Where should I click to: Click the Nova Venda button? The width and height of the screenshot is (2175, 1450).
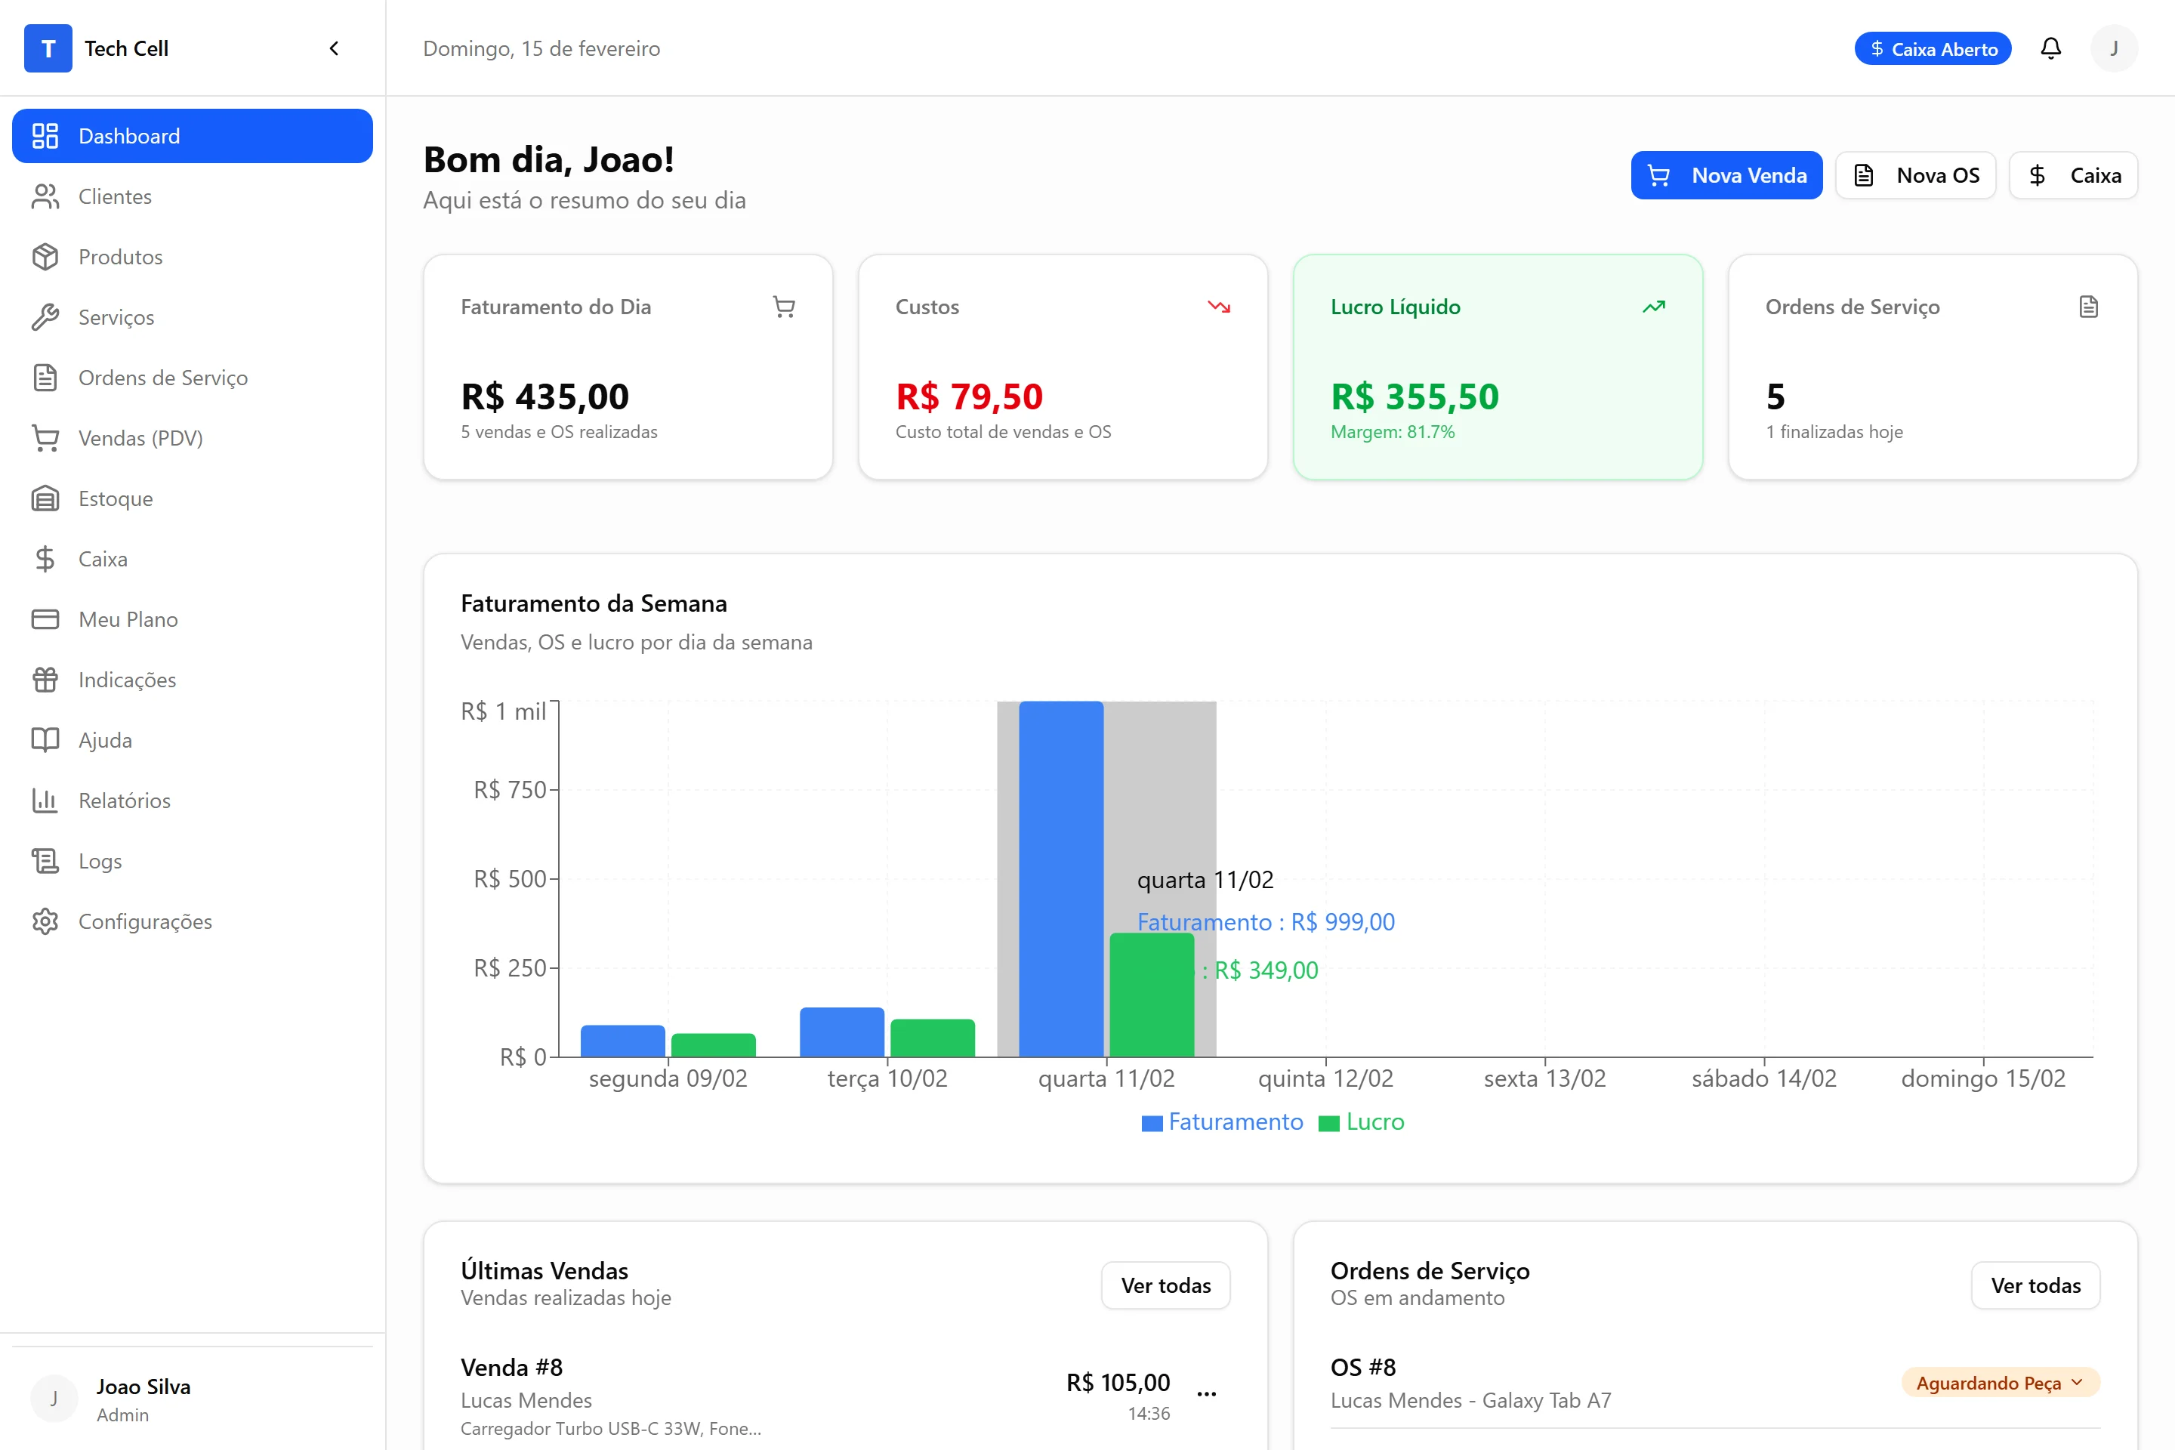[1726, 176]
